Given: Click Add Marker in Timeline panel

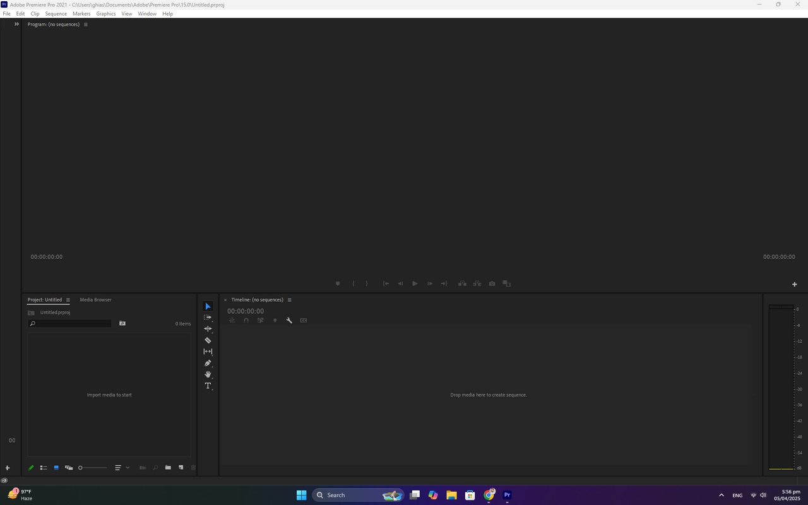Looking at the screenshot, I should [275, 320].
